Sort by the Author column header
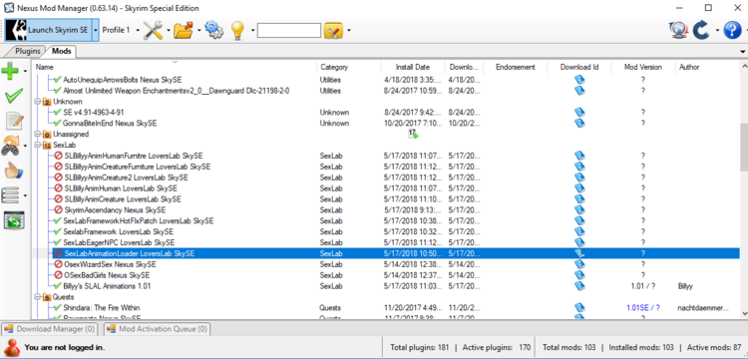 [x=707, y=67]
